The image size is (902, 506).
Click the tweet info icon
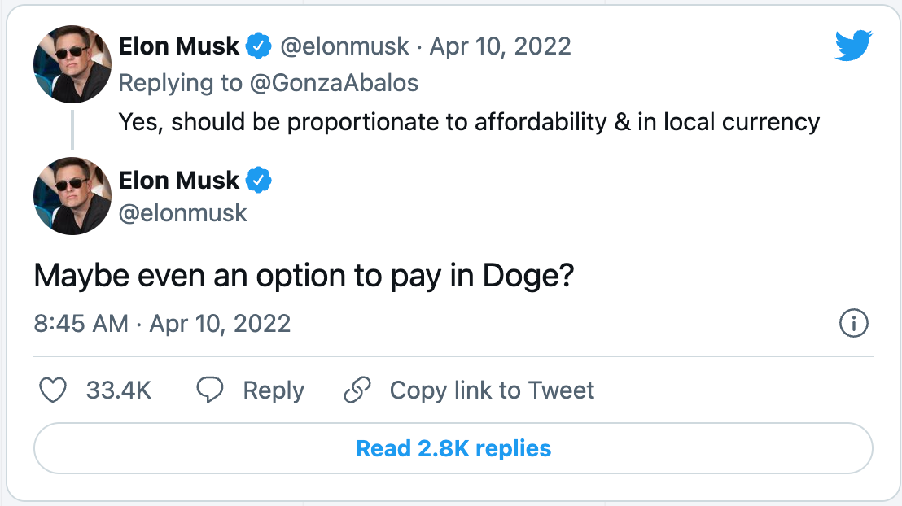853,324
